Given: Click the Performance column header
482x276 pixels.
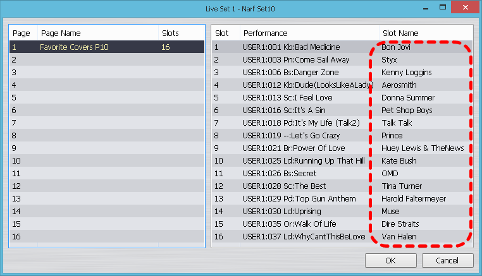Looking at the screenshot, I should click(x=309, y=33).
